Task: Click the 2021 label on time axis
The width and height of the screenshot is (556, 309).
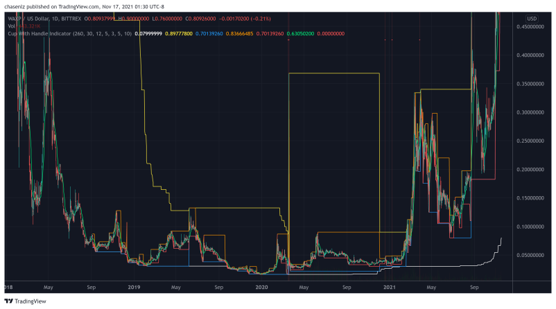Action: [390, 287]
